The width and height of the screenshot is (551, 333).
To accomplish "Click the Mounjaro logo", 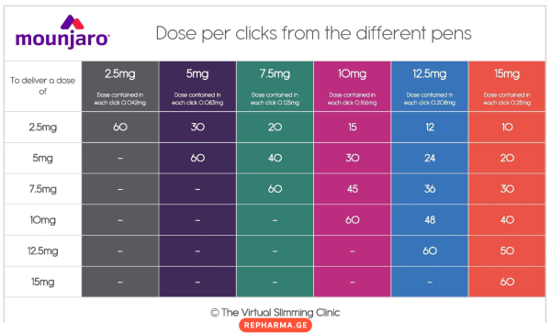I will click(62, 32).
